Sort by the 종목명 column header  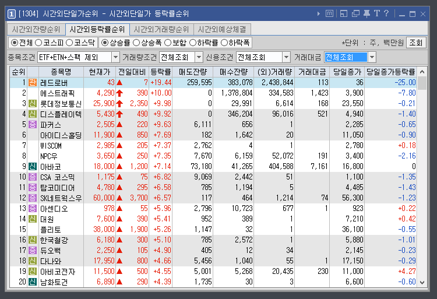click(x=61, y=72)
